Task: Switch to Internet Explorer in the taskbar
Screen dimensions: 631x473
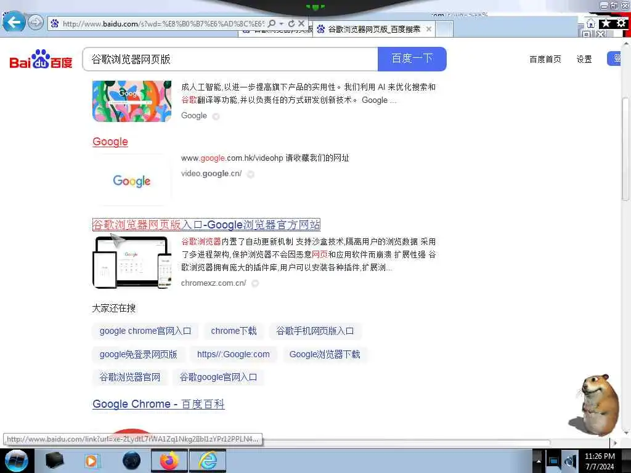Action: pos(208,461)
